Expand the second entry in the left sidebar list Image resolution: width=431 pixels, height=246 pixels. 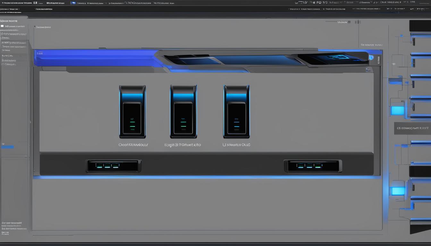click(13, 42)
